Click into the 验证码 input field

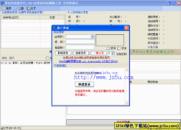pyautogui.click(x=80, y=47)
